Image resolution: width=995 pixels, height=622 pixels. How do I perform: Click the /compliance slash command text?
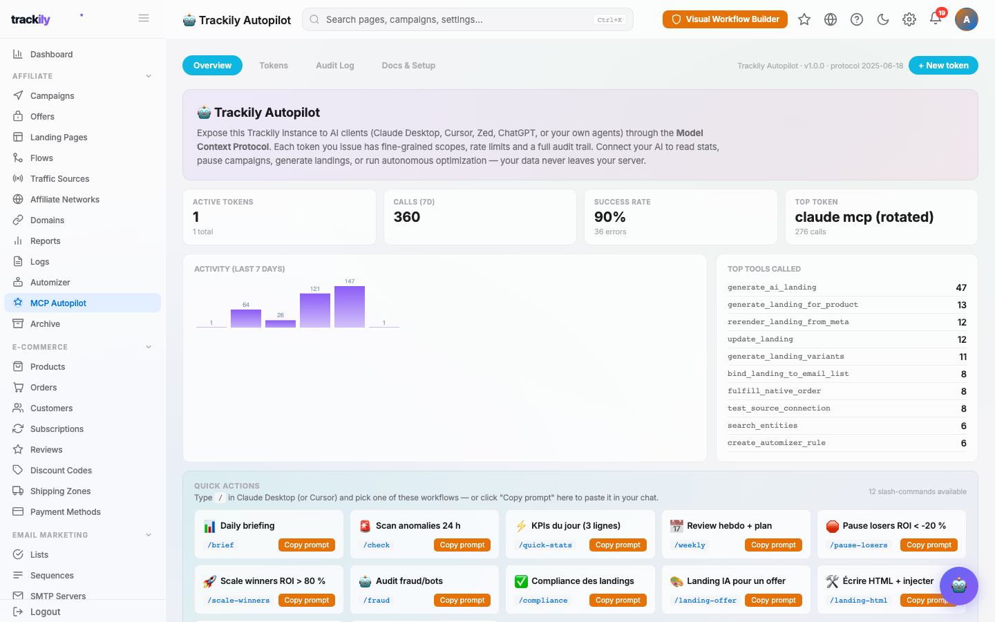(x=543, y=601)
